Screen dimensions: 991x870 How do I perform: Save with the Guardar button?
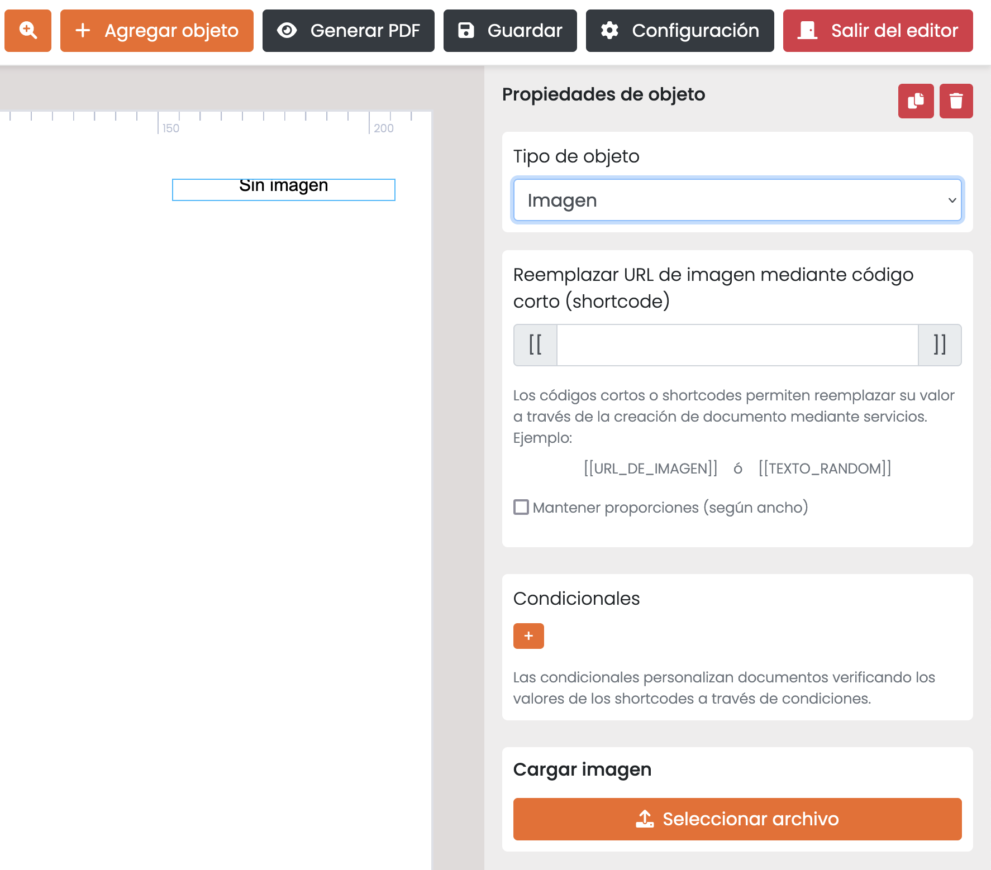(x=510, y=31)
